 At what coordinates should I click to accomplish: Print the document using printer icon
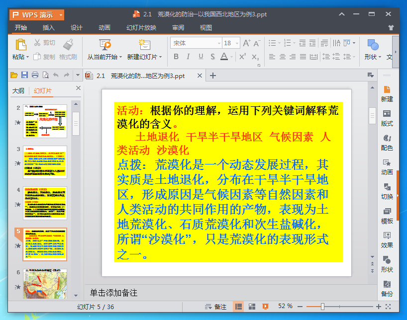click(x=35, y=75)
